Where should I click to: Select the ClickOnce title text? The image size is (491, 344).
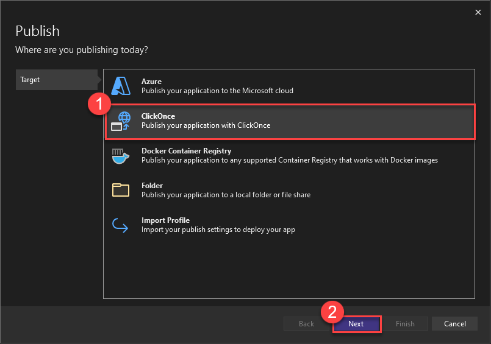158,116
